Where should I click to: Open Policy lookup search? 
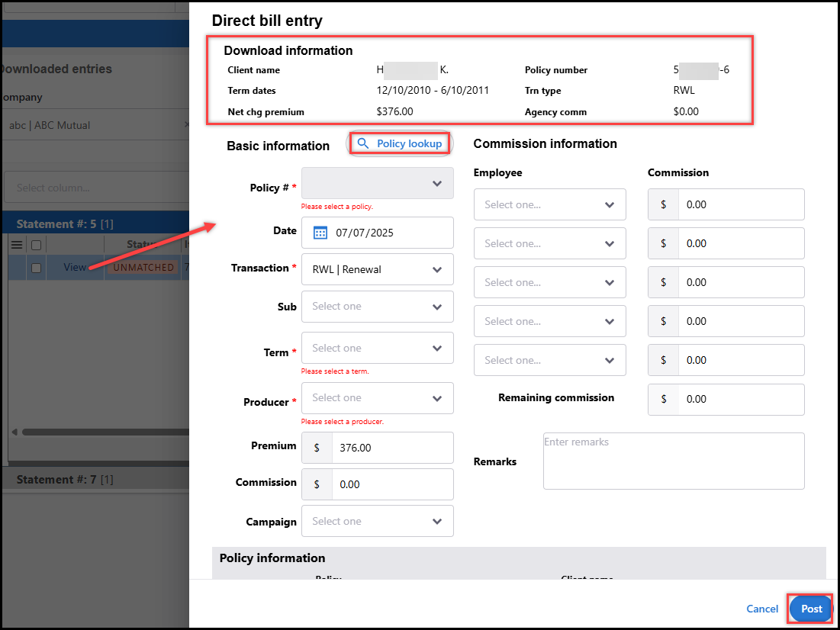pyautogui.click(x=401, y=143)
